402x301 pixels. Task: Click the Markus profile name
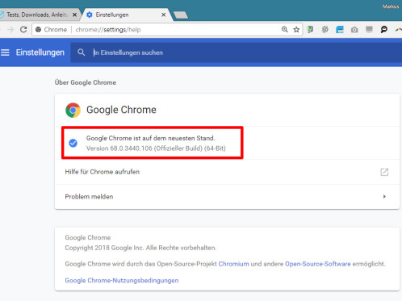point(391,6)
